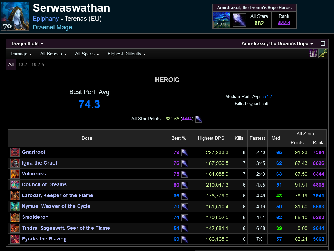Click the Fastest column header
This screenshot has height=251, width=334.
[x=257, y=138]
